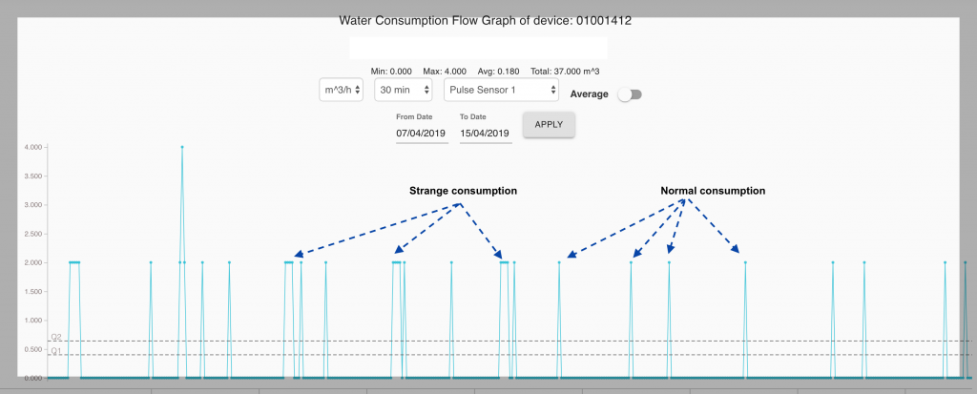Toggle the Average switch on
This screenshot has height=394, width=977.
(x=630, y=94)
